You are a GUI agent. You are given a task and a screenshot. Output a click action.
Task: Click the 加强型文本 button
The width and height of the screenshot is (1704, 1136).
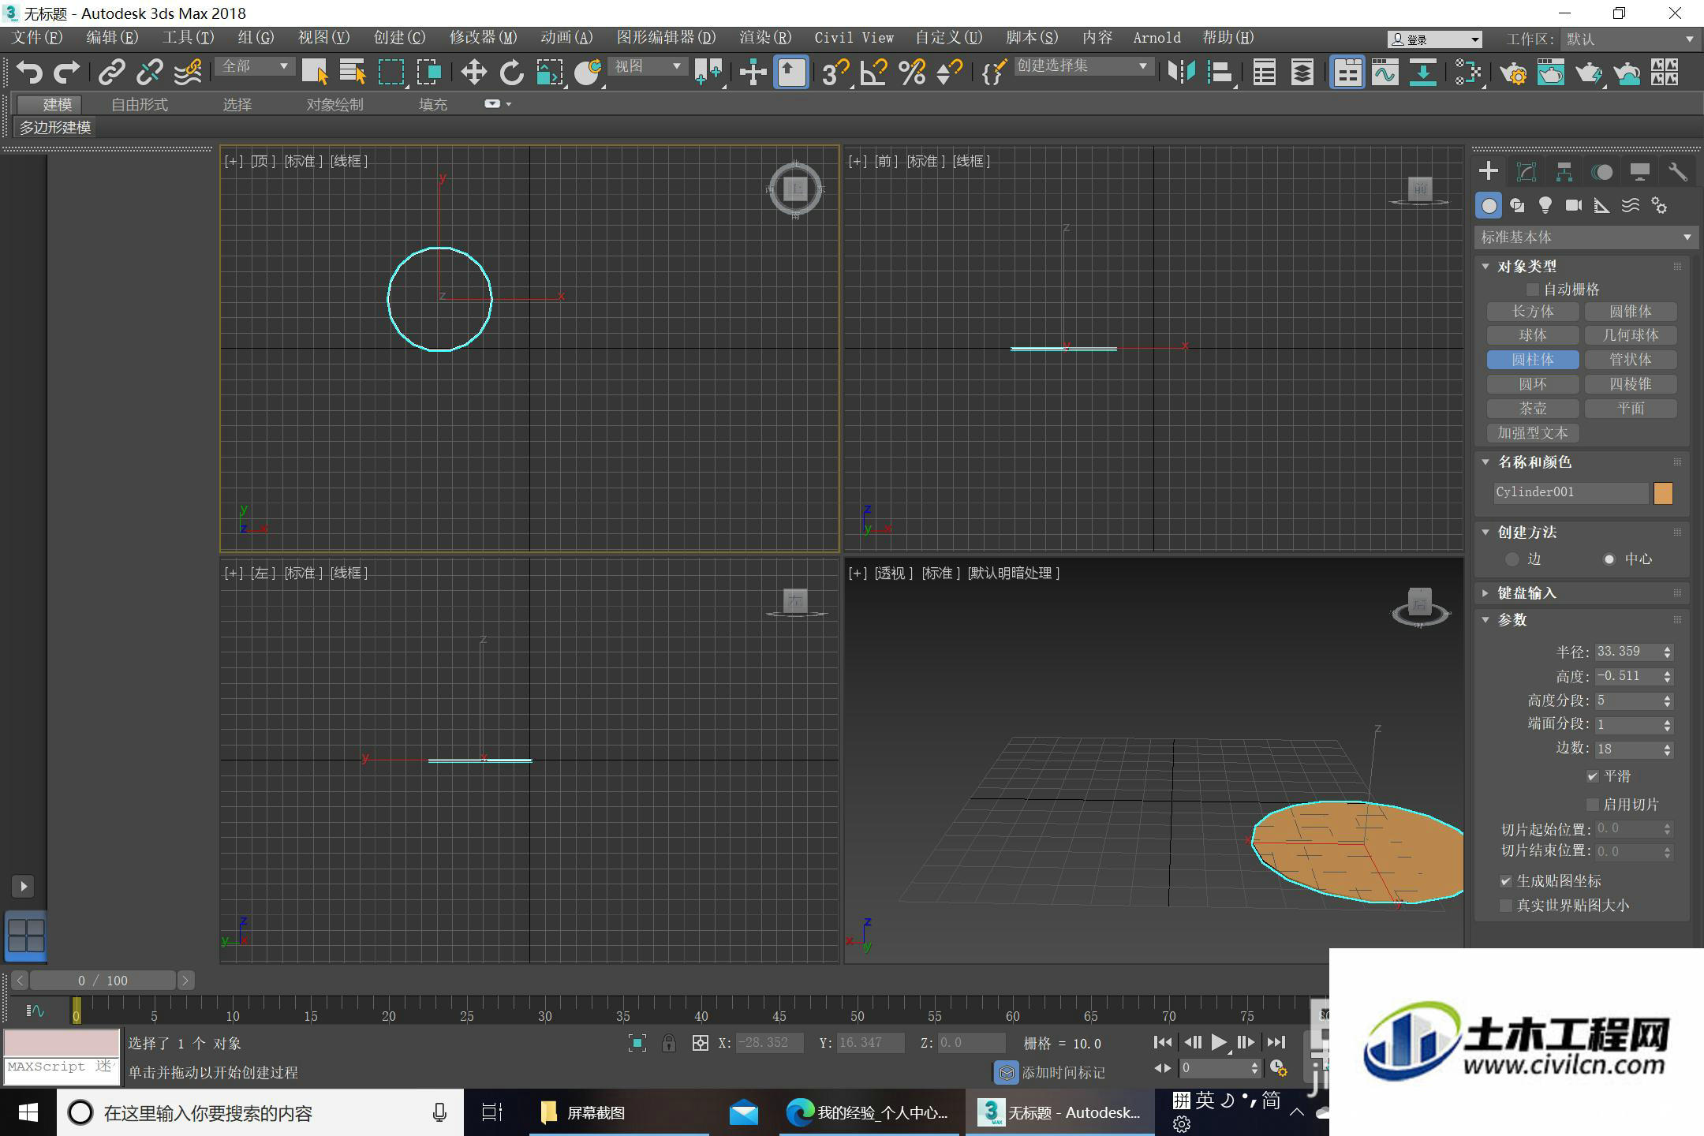point(1533,433)
